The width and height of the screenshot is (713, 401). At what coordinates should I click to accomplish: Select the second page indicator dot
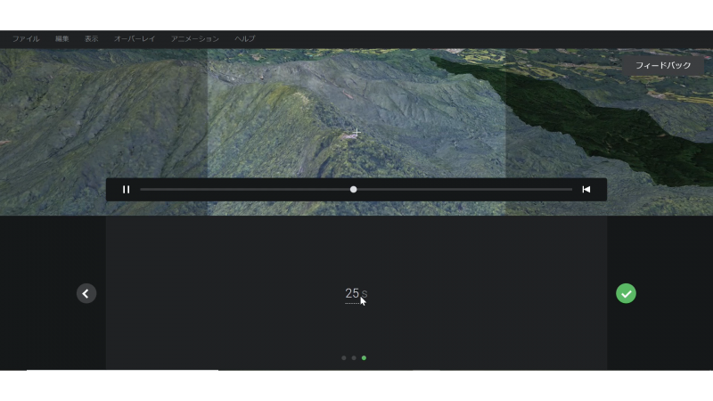pyautogui.click(x=354, y=357)
